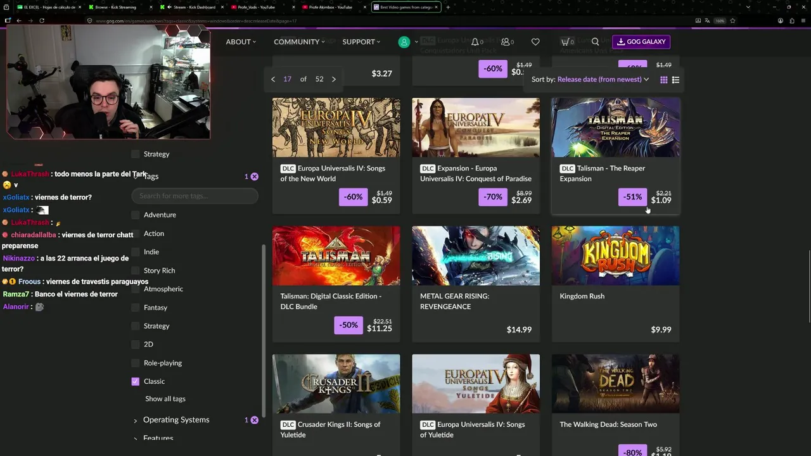
Task: Open the ABOUT dropdown menu
Action: 241,42
